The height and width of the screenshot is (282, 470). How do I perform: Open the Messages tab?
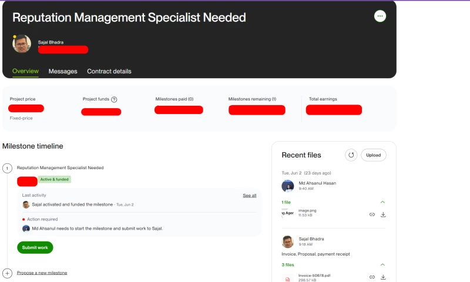click(63, 71)
